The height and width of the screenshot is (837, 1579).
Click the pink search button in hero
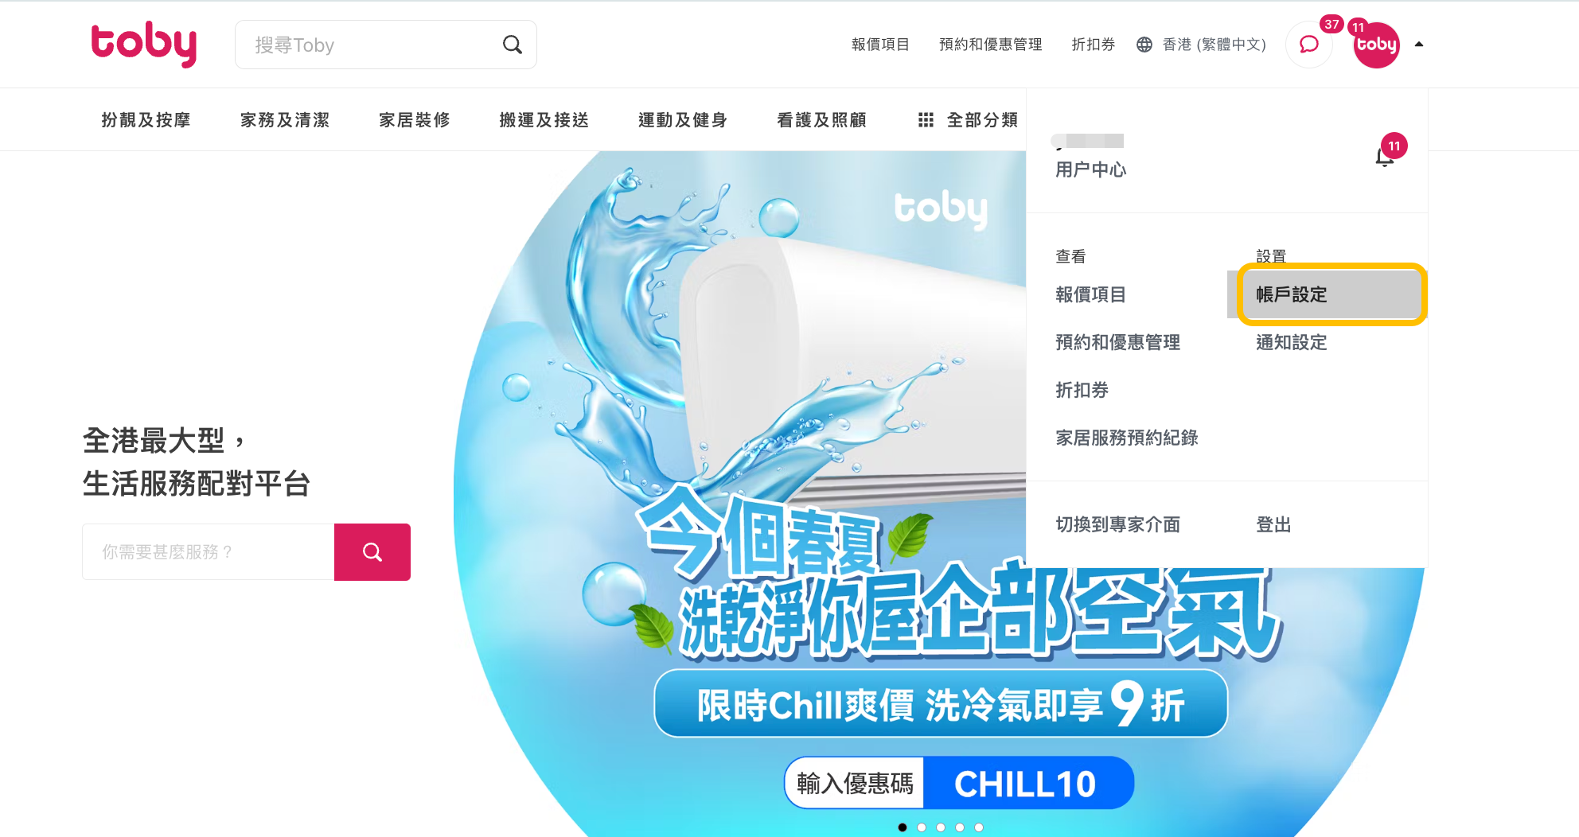pos(372,552)
